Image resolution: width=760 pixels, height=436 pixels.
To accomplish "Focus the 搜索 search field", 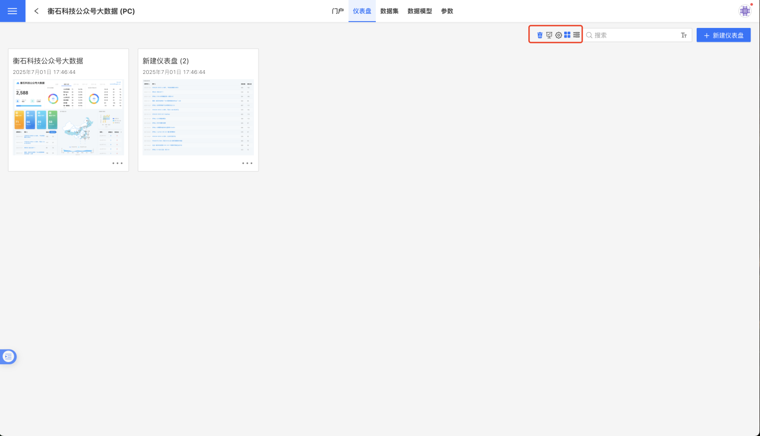I will (x=633, y=35).
